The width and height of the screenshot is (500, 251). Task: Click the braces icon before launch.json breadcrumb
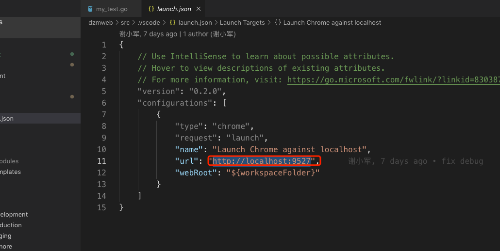tap(172, 23)
